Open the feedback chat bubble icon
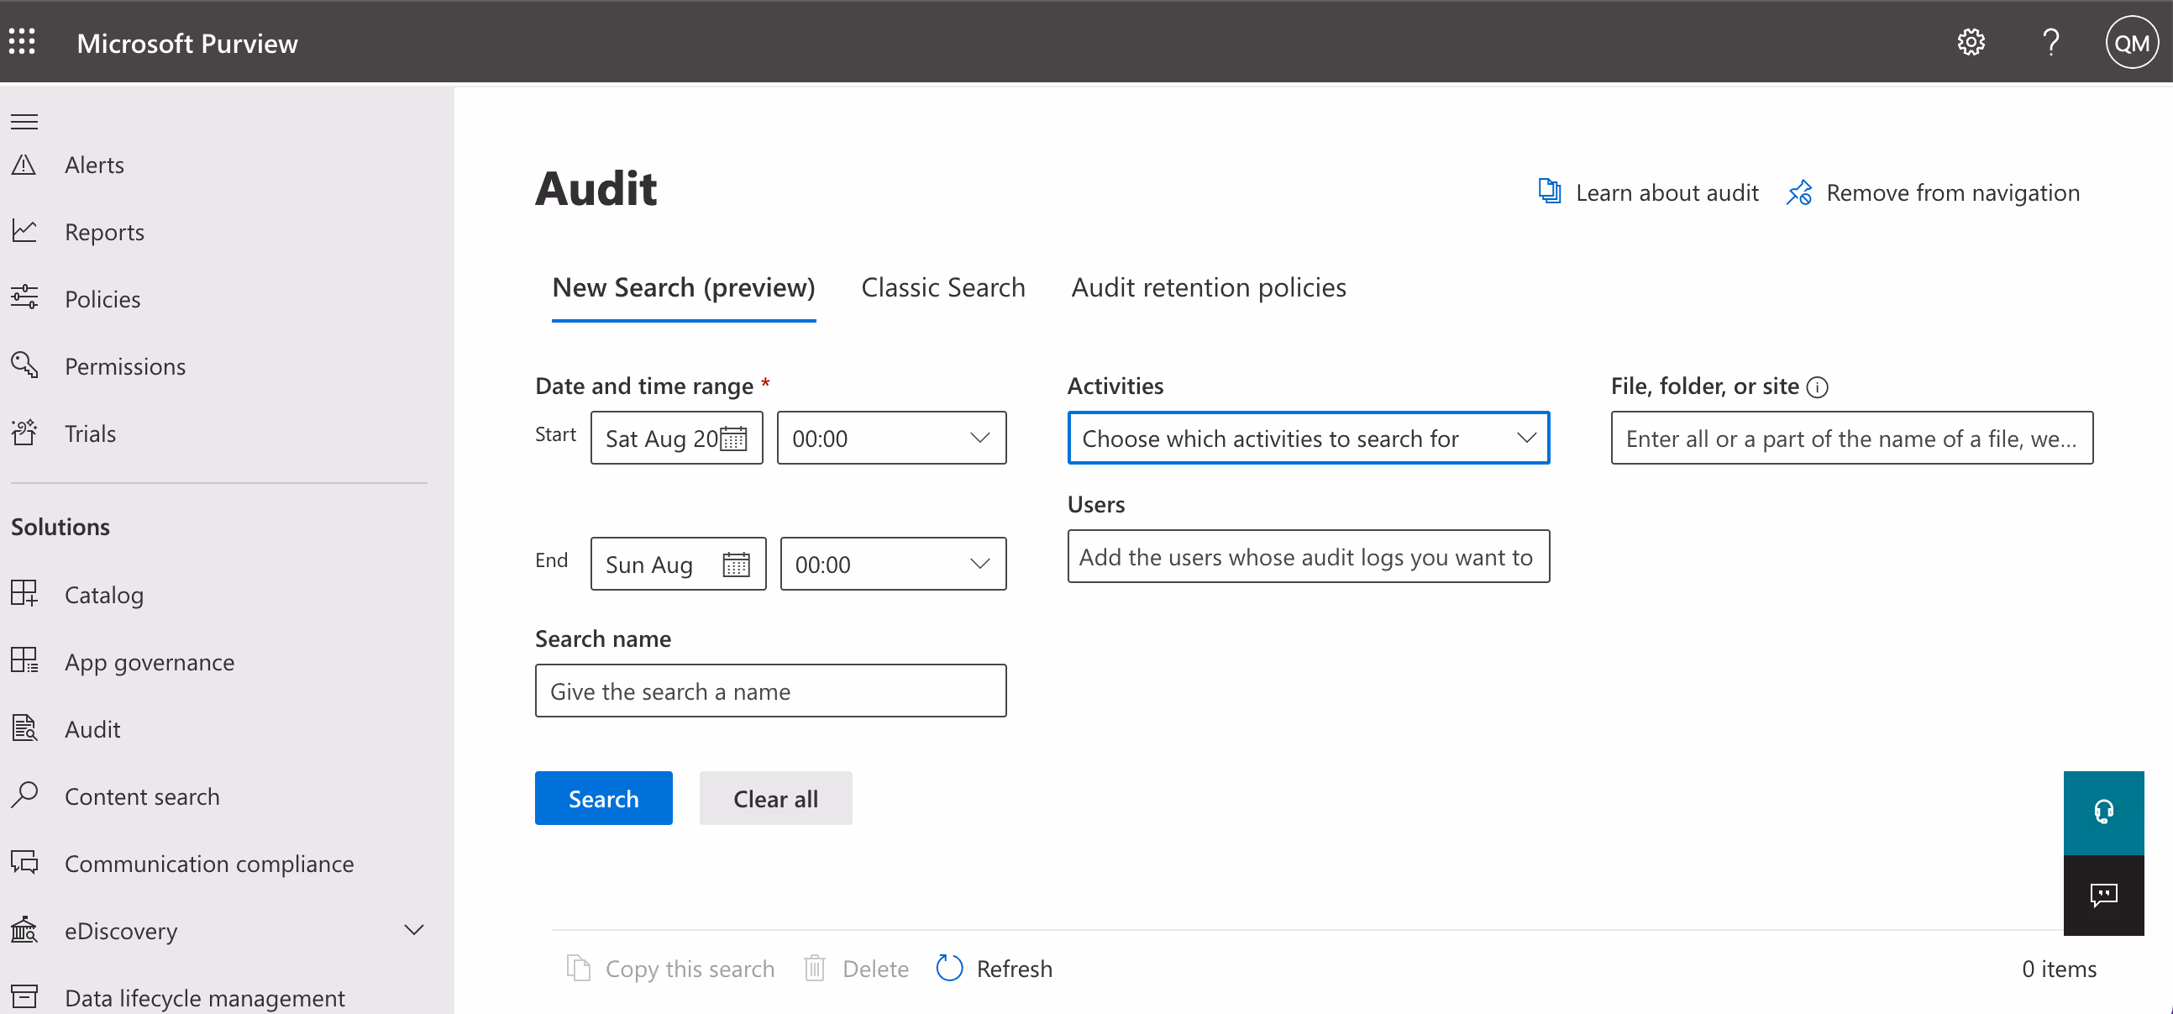 [2103, 895]
